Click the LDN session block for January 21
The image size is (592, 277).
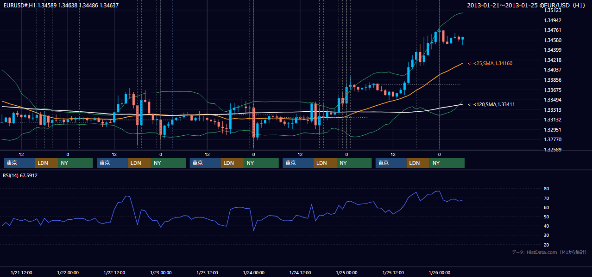tap(47, 163)
